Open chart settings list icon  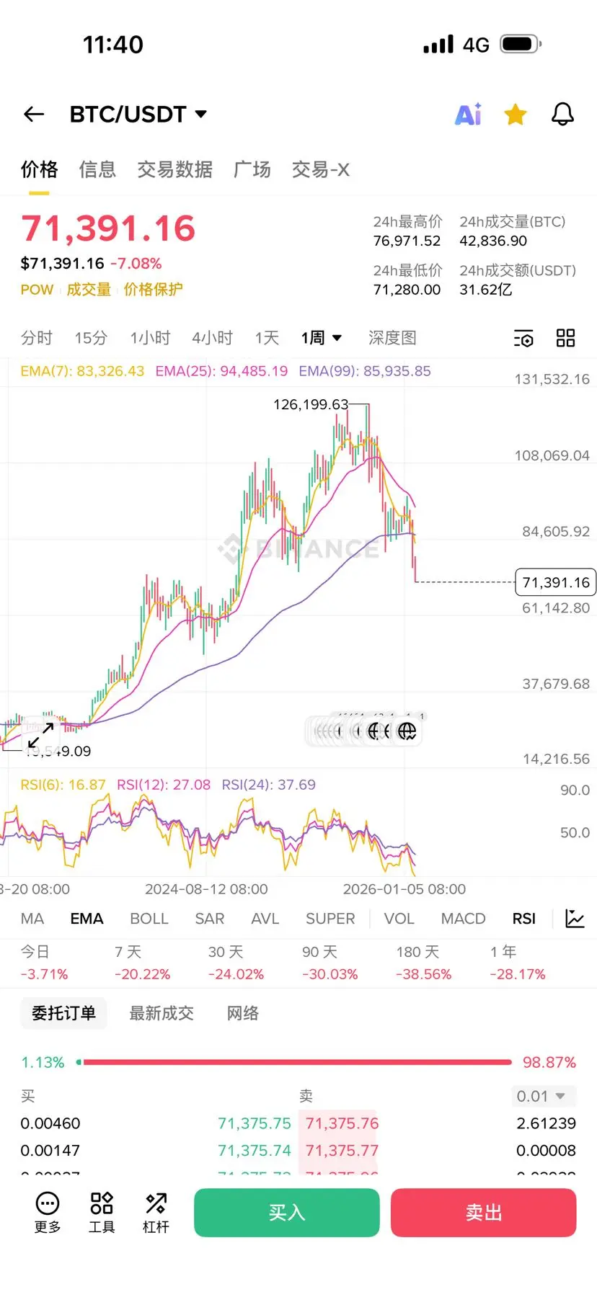(x=523, y=338)
